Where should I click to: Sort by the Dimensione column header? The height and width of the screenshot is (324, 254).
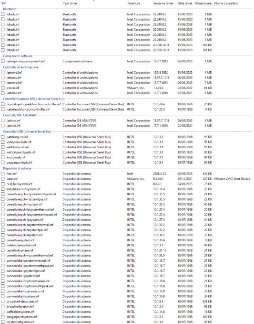pos(203,3)
